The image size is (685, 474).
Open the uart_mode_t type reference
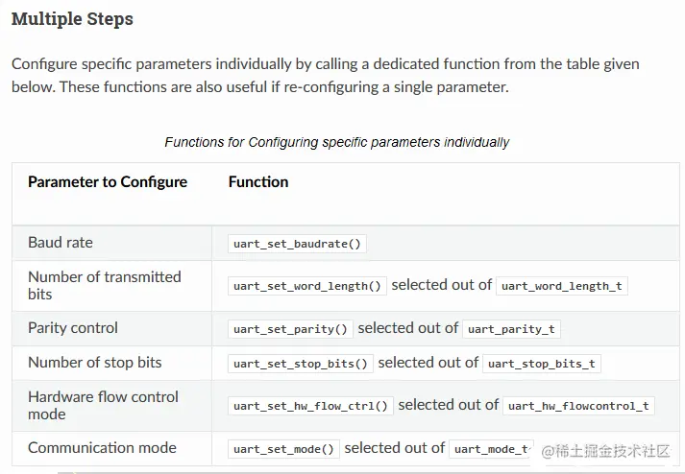tap(490, 449)
